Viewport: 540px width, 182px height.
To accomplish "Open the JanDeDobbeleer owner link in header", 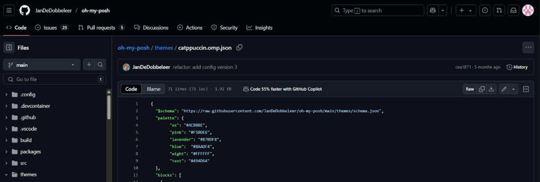I will (x=53, y=11).
